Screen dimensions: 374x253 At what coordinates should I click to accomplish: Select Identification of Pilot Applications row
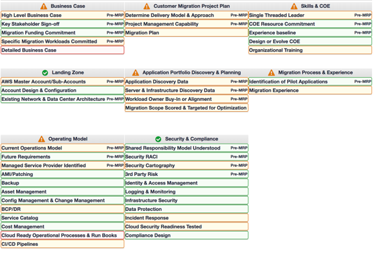click(310, 82)
